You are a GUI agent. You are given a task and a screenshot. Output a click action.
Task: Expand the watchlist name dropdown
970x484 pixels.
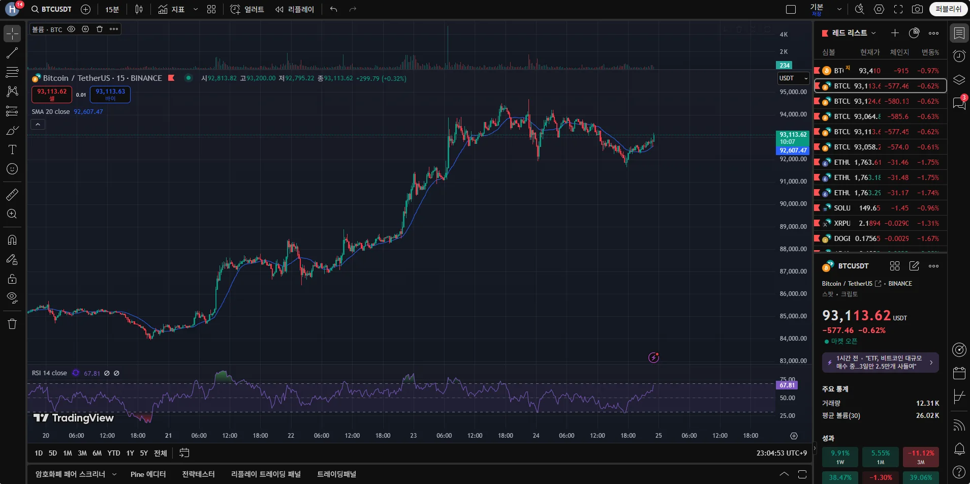[x=873, y=33]
